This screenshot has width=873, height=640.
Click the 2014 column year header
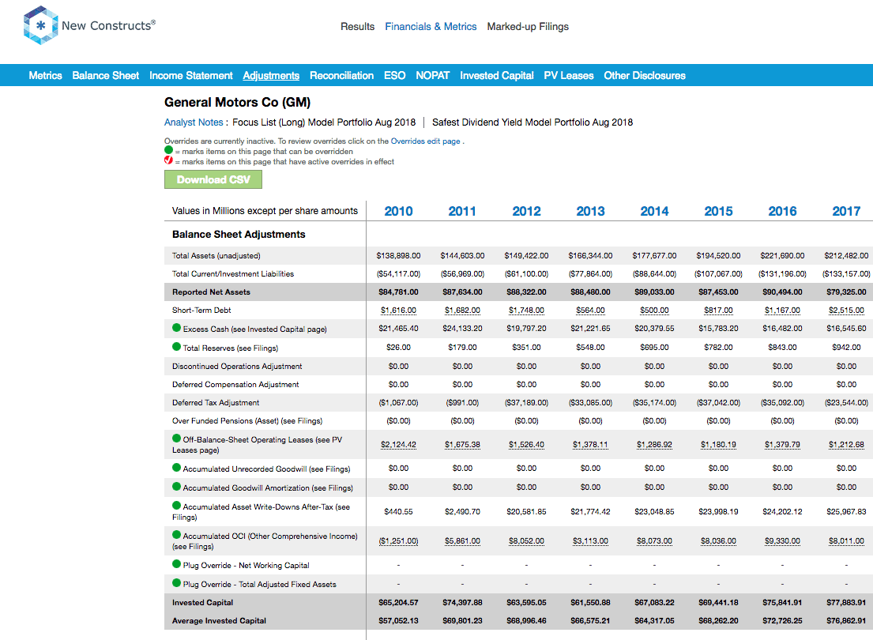(654, 211)
